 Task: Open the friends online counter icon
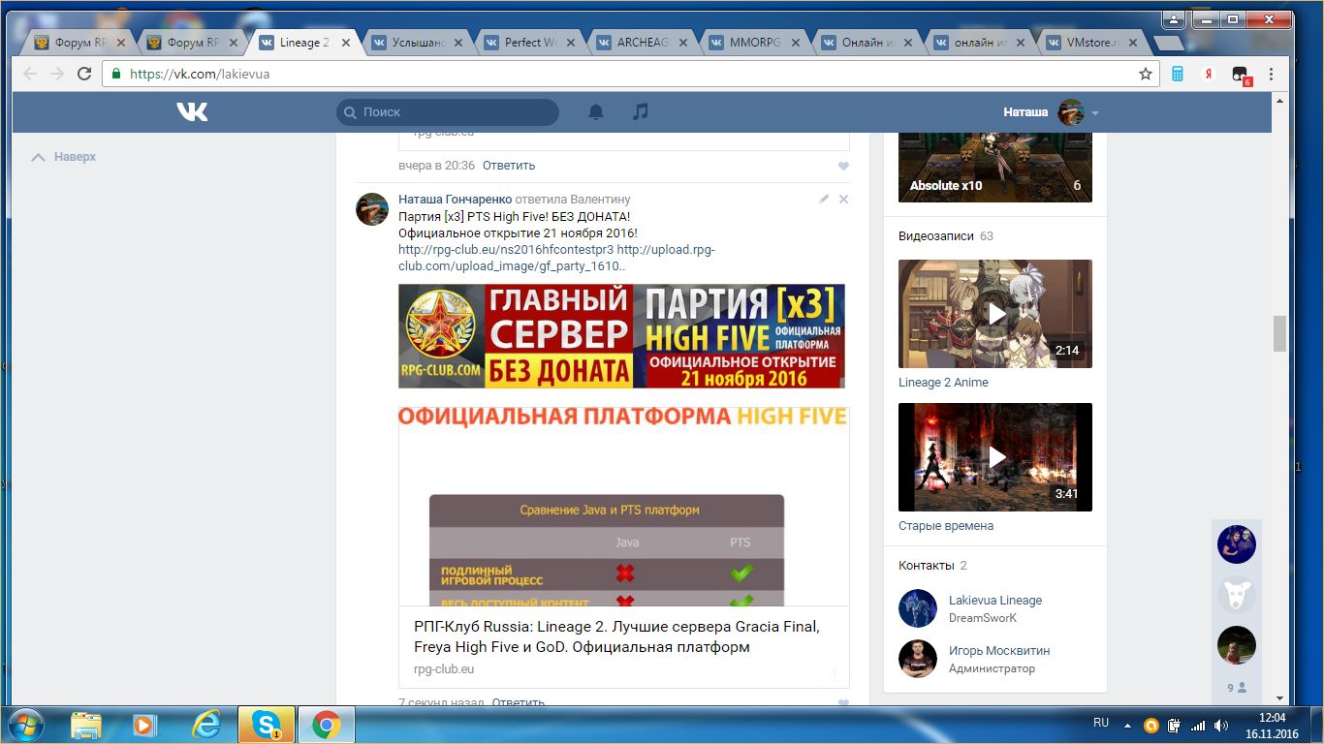pos(1237,688)
